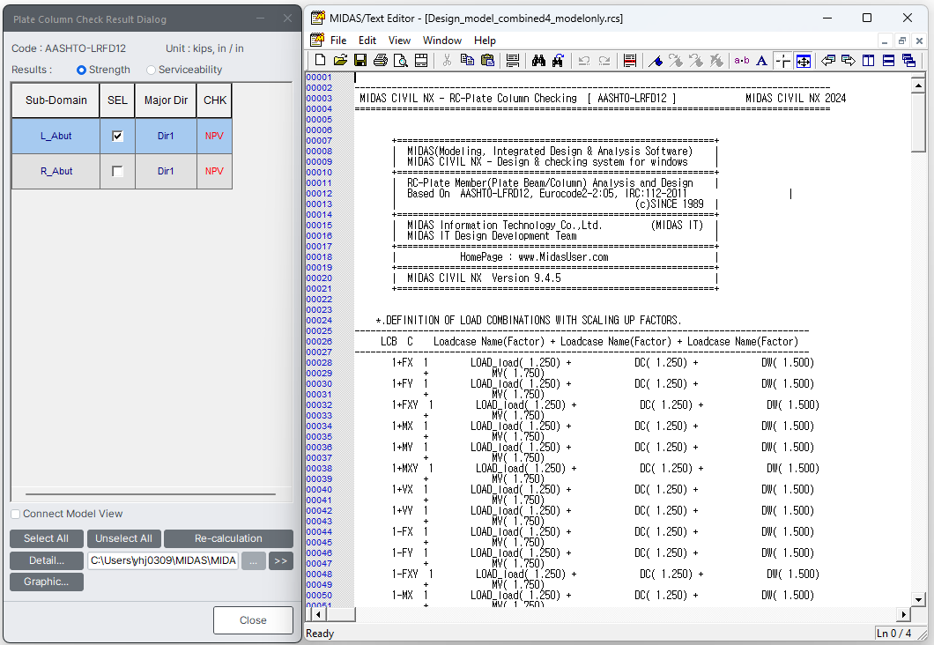Click the Copy icon in the toolbar
The height and width of the screenshot is (645, 934).
tap(467, 61)
